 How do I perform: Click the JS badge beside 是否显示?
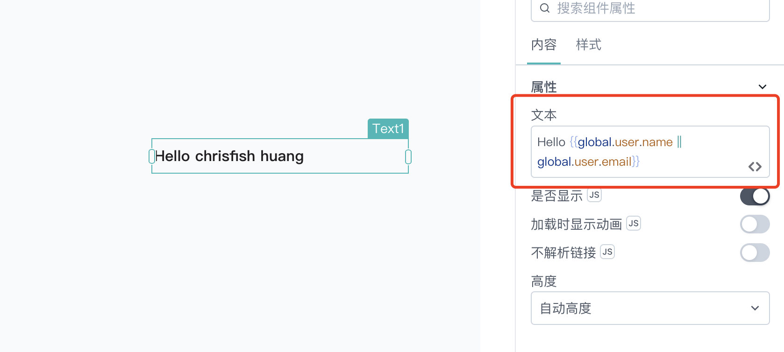pyautogui.click(x=594, y=195)
